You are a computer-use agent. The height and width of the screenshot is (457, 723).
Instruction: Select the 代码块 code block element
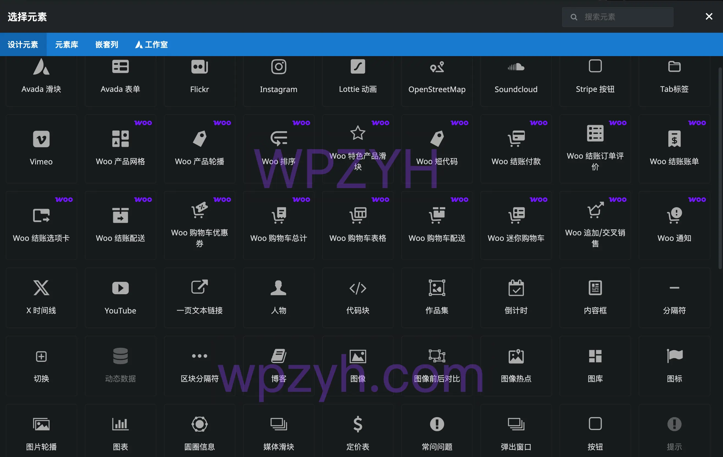point(358,298)
